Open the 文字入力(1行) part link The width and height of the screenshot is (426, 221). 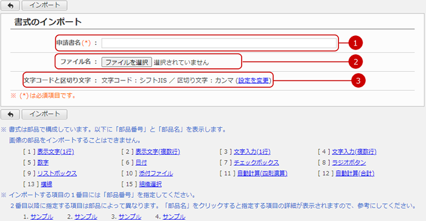pos(252,152)
